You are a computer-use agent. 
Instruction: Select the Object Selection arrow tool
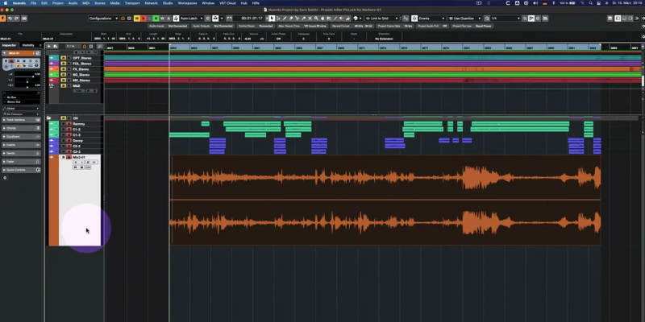[272, 18]
